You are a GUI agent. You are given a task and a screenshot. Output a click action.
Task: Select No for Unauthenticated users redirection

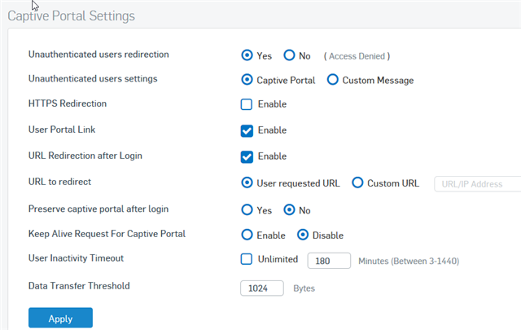(289, 55)
